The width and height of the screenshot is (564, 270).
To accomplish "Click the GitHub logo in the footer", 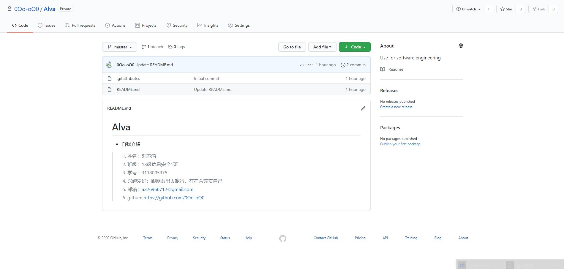I will coord(283,238).
